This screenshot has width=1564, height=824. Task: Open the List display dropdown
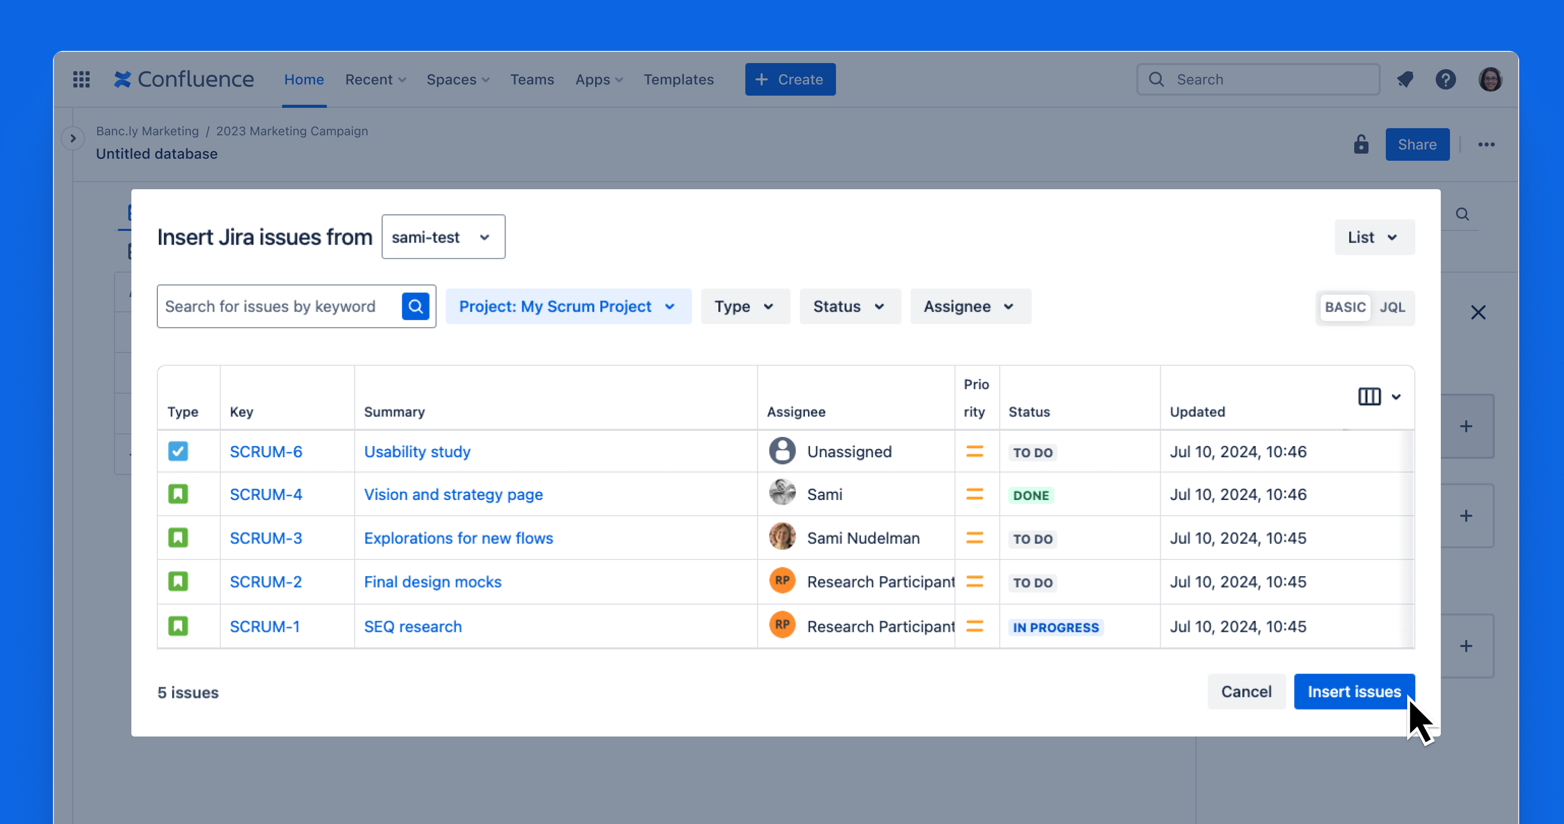point(1374,237)
